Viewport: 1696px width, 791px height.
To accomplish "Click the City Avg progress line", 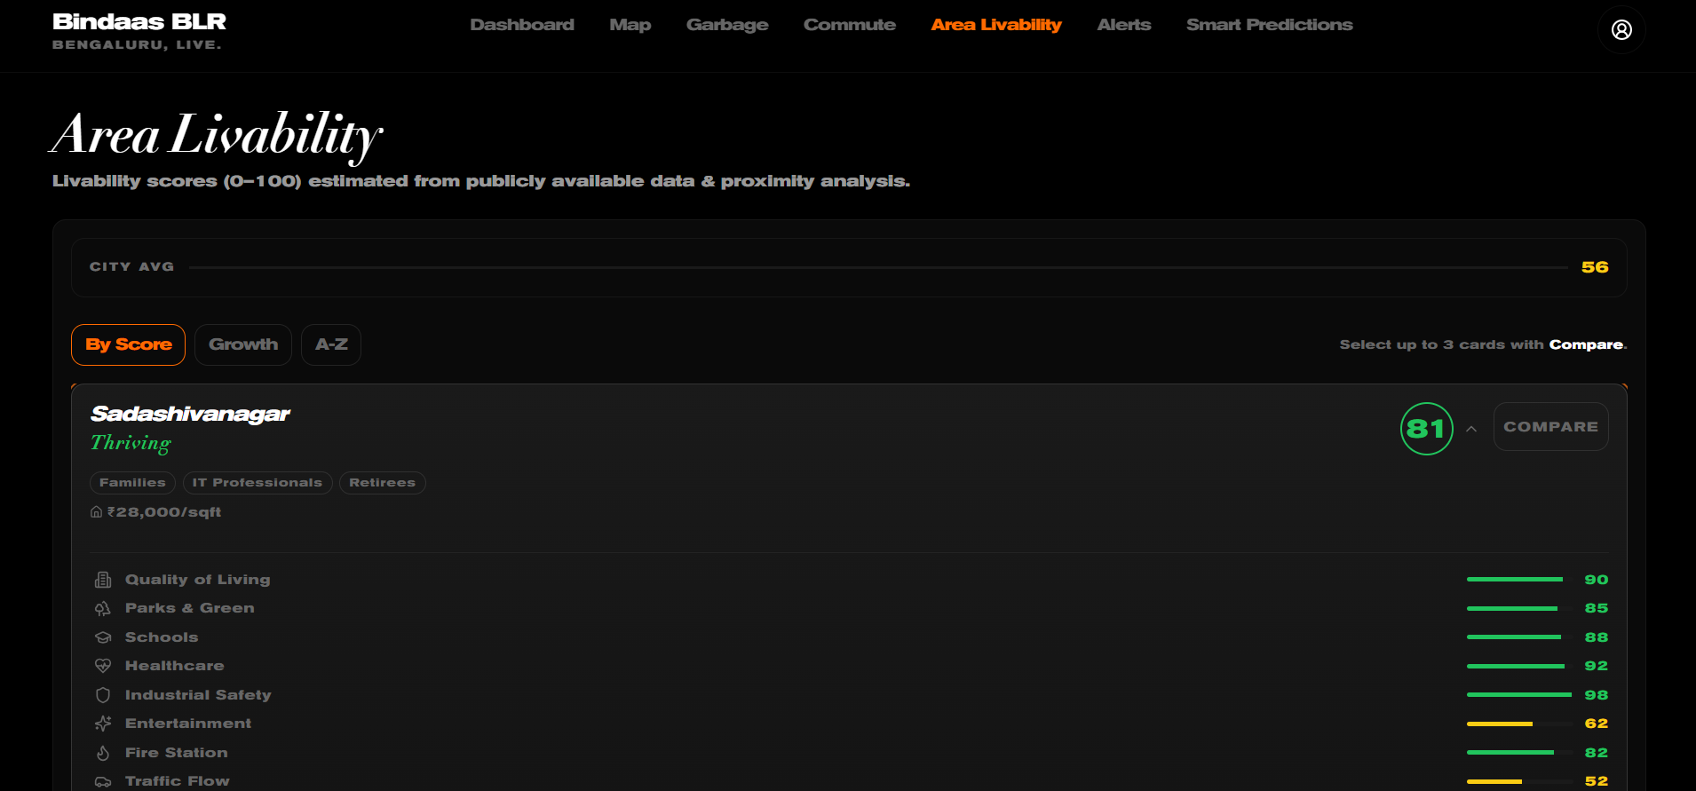I will coord(878,267).
